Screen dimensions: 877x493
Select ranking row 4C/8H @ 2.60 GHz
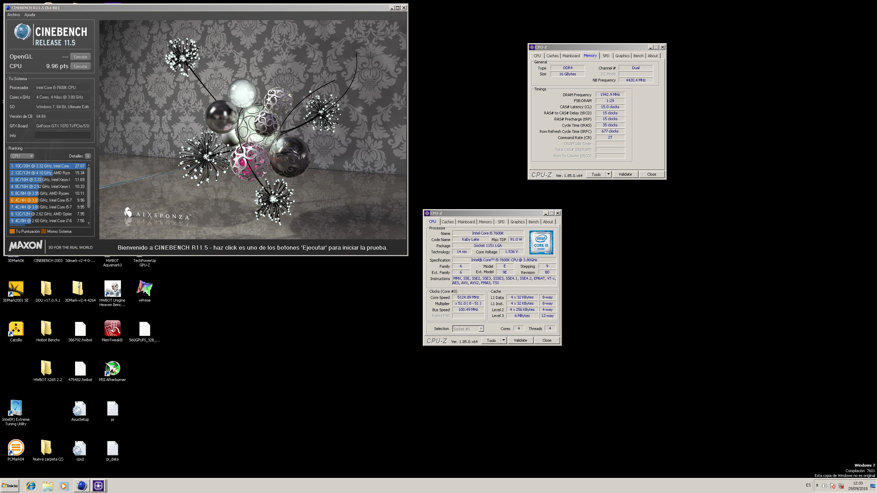click(47, 221)
